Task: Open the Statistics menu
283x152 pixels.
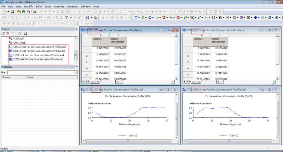Action: 59,6
